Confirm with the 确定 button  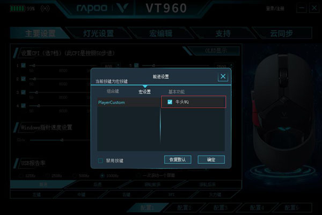(x=211, y=160)
